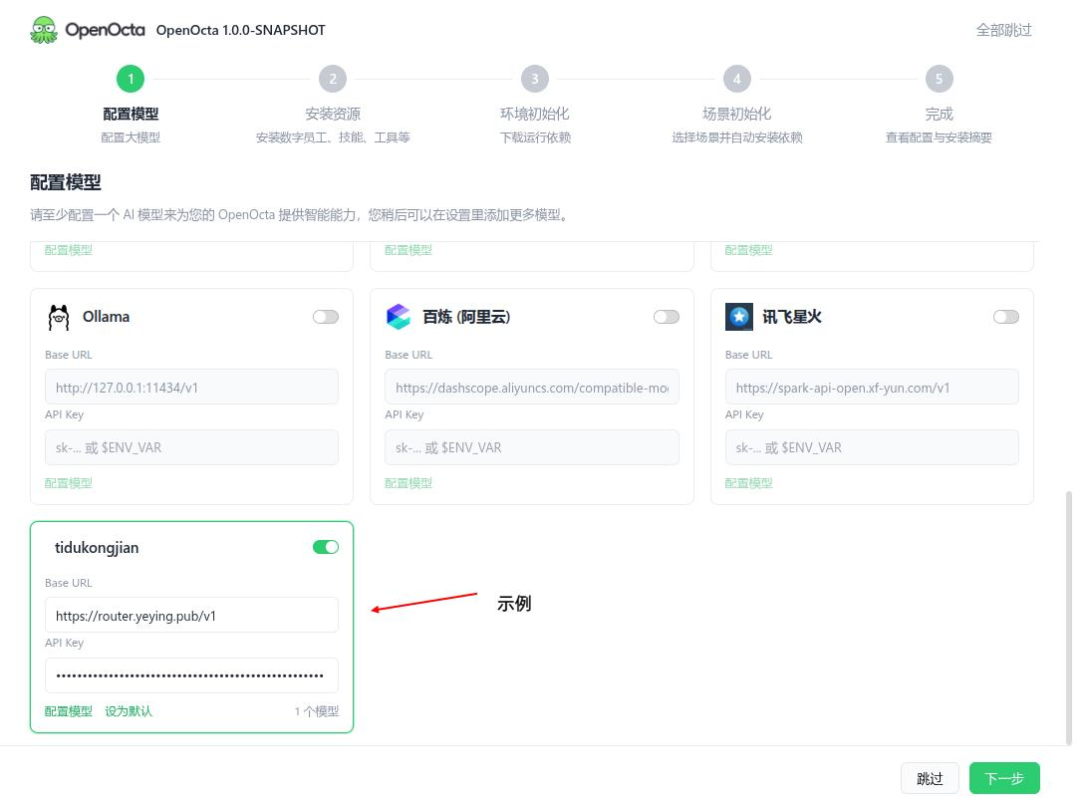Click the OpenOcta octopus logo
The image size is (1086, 802).
tap(44, 30)
